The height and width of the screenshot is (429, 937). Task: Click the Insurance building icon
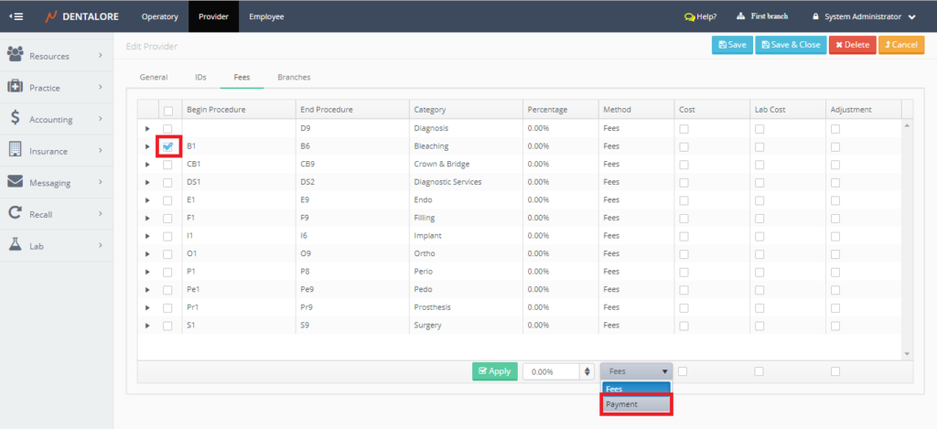pos(16,150)
